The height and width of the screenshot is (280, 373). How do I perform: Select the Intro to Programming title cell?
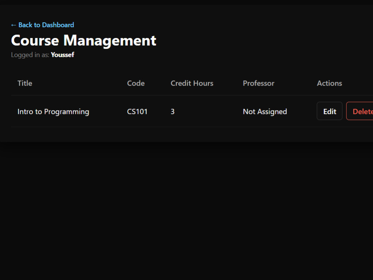point(53,112)
